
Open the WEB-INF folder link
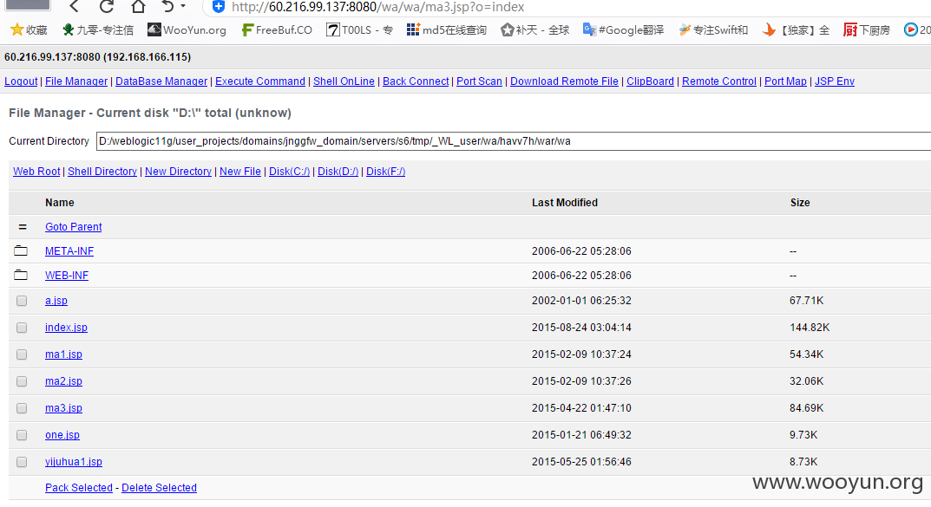coord(67,275)
